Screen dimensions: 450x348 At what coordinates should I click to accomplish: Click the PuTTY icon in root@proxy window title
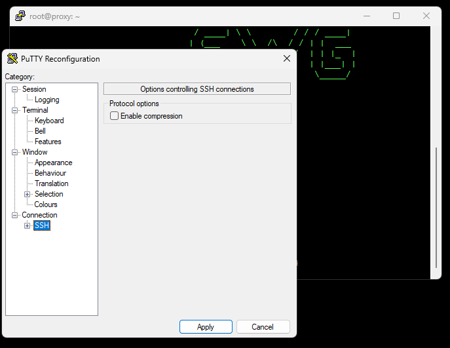20,16
